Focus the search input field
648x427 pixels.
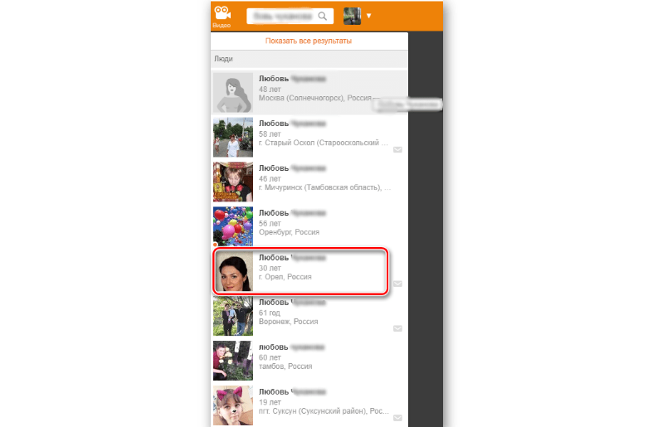[281, 16]
